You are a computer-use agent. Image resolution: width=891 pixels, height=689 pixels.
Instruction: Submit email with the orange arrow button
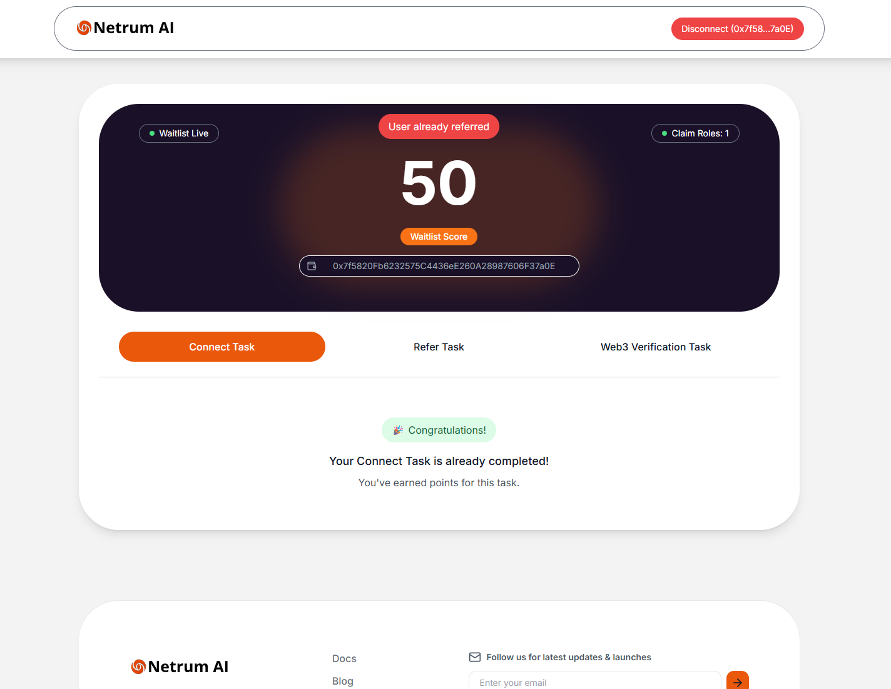pyautogui.click(x=738, y=681)
